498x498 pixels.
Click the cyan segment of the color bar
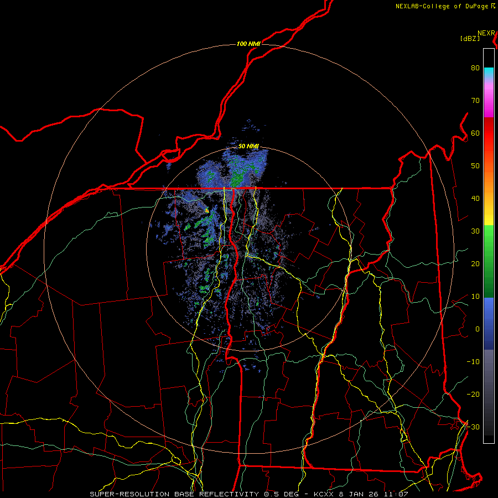click(489, 72)
